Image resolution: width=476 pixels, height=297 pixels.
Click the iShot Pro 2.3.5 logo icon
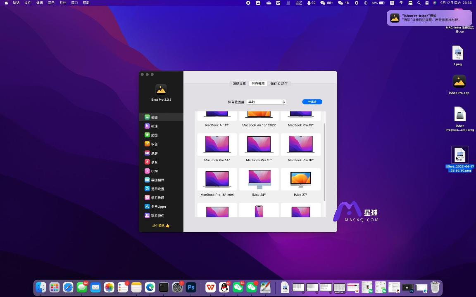(161, 90)
